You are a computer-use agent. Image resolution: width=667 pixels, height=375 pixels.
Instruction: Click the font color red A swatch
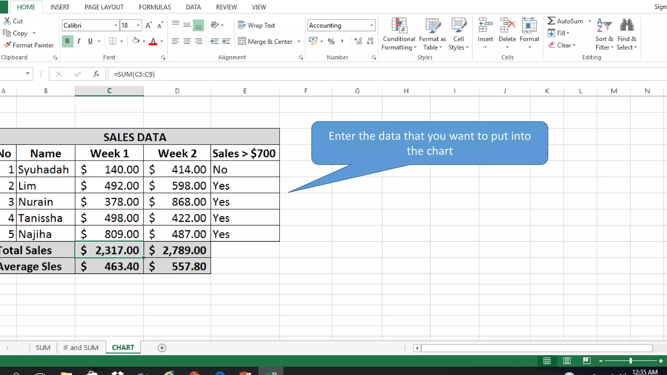(153, 41)
